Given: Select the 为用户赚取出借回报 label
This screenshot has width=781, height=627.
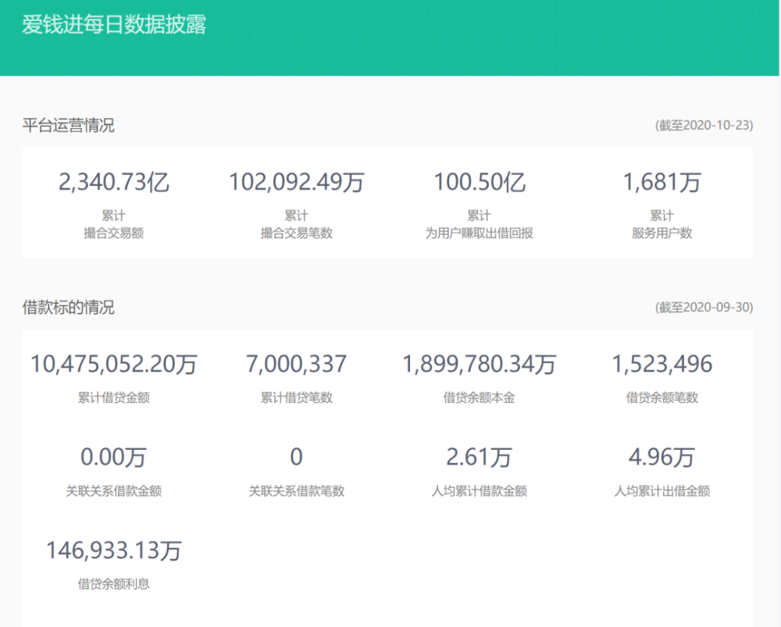Looking at the screenshot, I should click(480, 233).
